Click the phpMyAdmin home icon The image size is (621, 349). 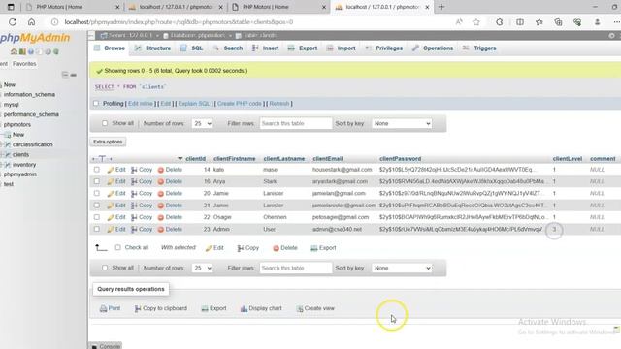(14, 51)
